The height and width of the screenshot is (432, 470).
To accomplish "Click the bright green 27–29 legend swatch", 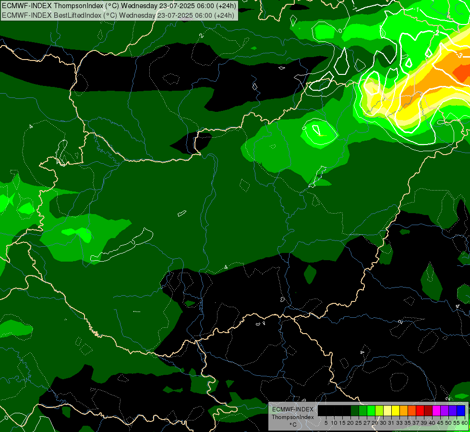I will tap(371, 411).
